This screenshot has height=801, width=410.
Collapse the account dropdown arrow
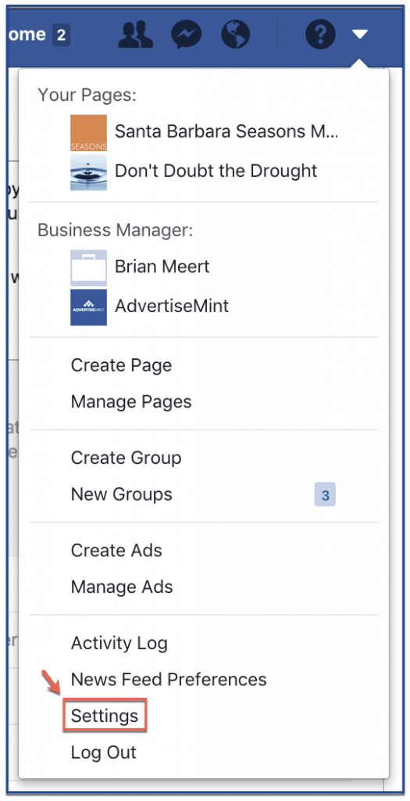pos(359,34)
